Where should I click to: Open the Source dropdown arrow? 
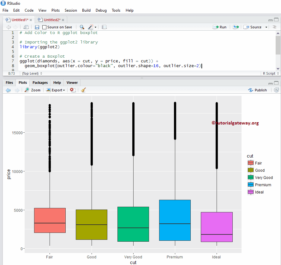(266, 27)
